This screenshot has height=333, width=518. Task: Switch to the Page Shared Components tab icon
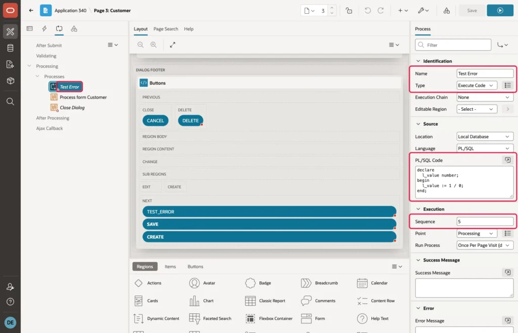tap(74, 29)
